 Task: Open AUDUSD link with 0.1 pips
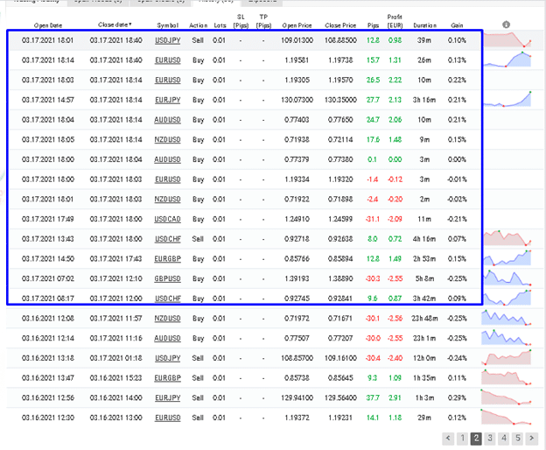(x=167, y=159)
